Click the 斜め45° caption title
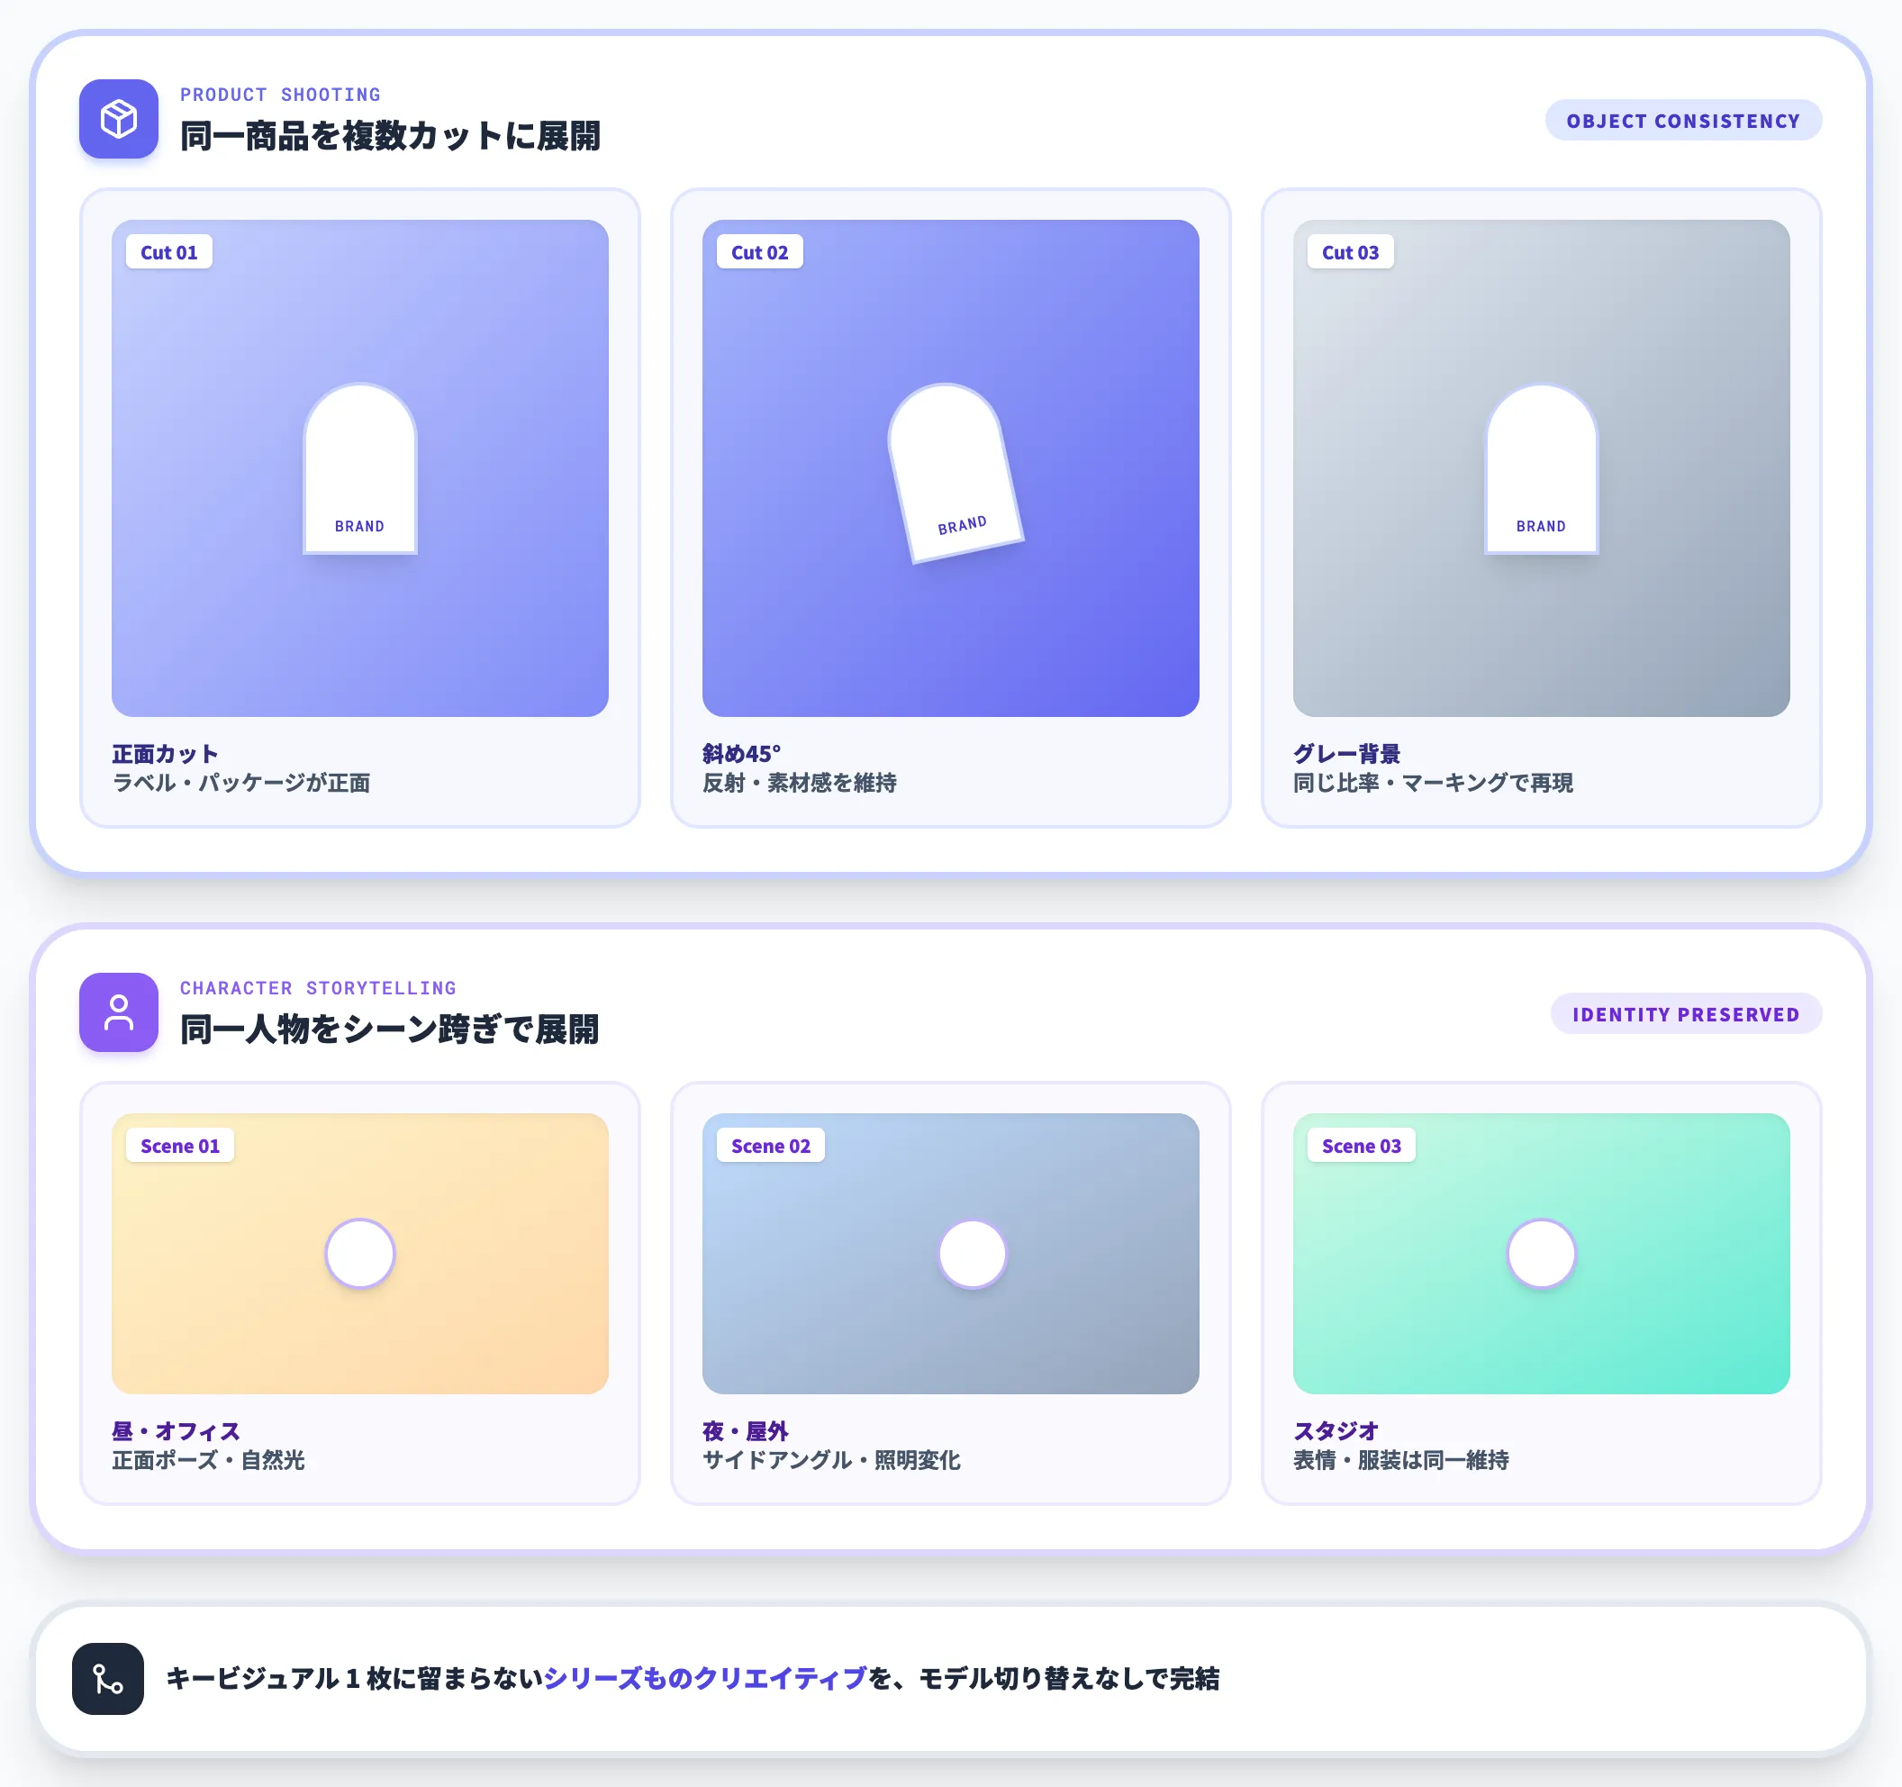 [x=741, y=754]
